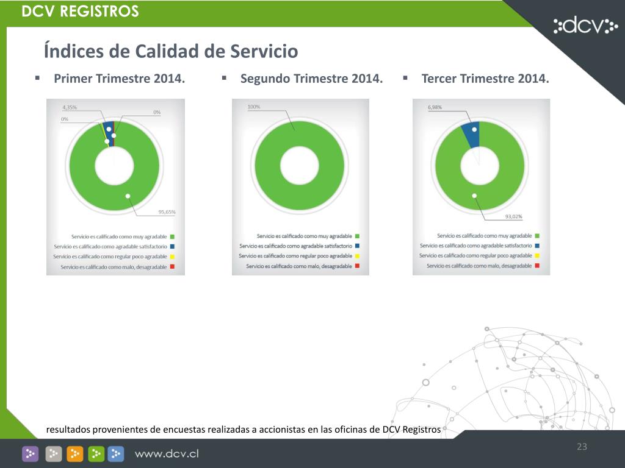This screenshot has height=468, width=625.
Task: Select the DCV REGISTROS header title
Action: click(x=80, y=11)
